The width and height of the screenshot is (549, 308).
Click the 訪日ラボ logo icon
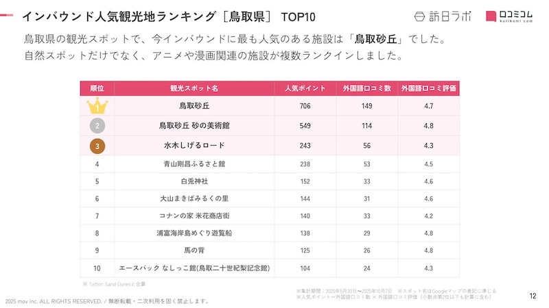pyautogui.click(x=423, y=16)
